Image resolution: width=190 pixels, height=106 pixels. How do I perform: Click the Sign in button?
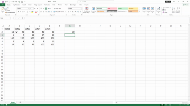pos(168,2)
